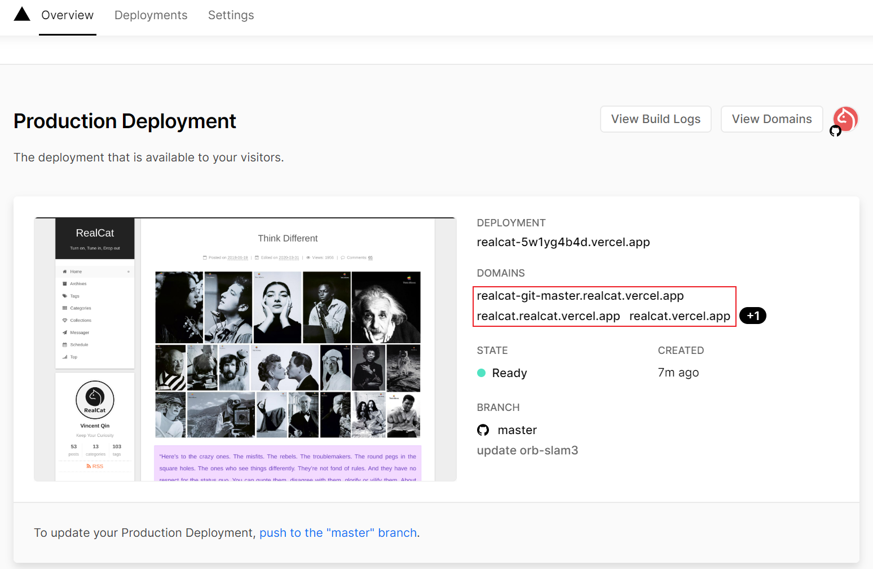Click the RSS icon in site preview
The width and height of the screenshot is (873, 569).
point(89,466)
